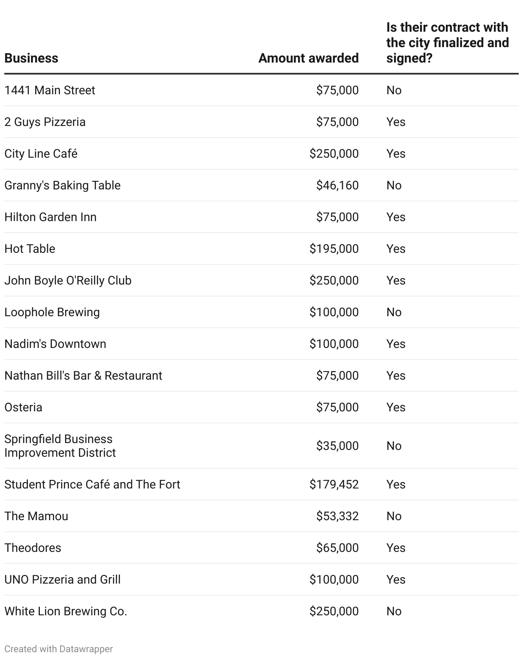Select the Hilton Garden Inn row name
Image resolution: width=523 pixels, height=659 pixels.
click(51, 217)
